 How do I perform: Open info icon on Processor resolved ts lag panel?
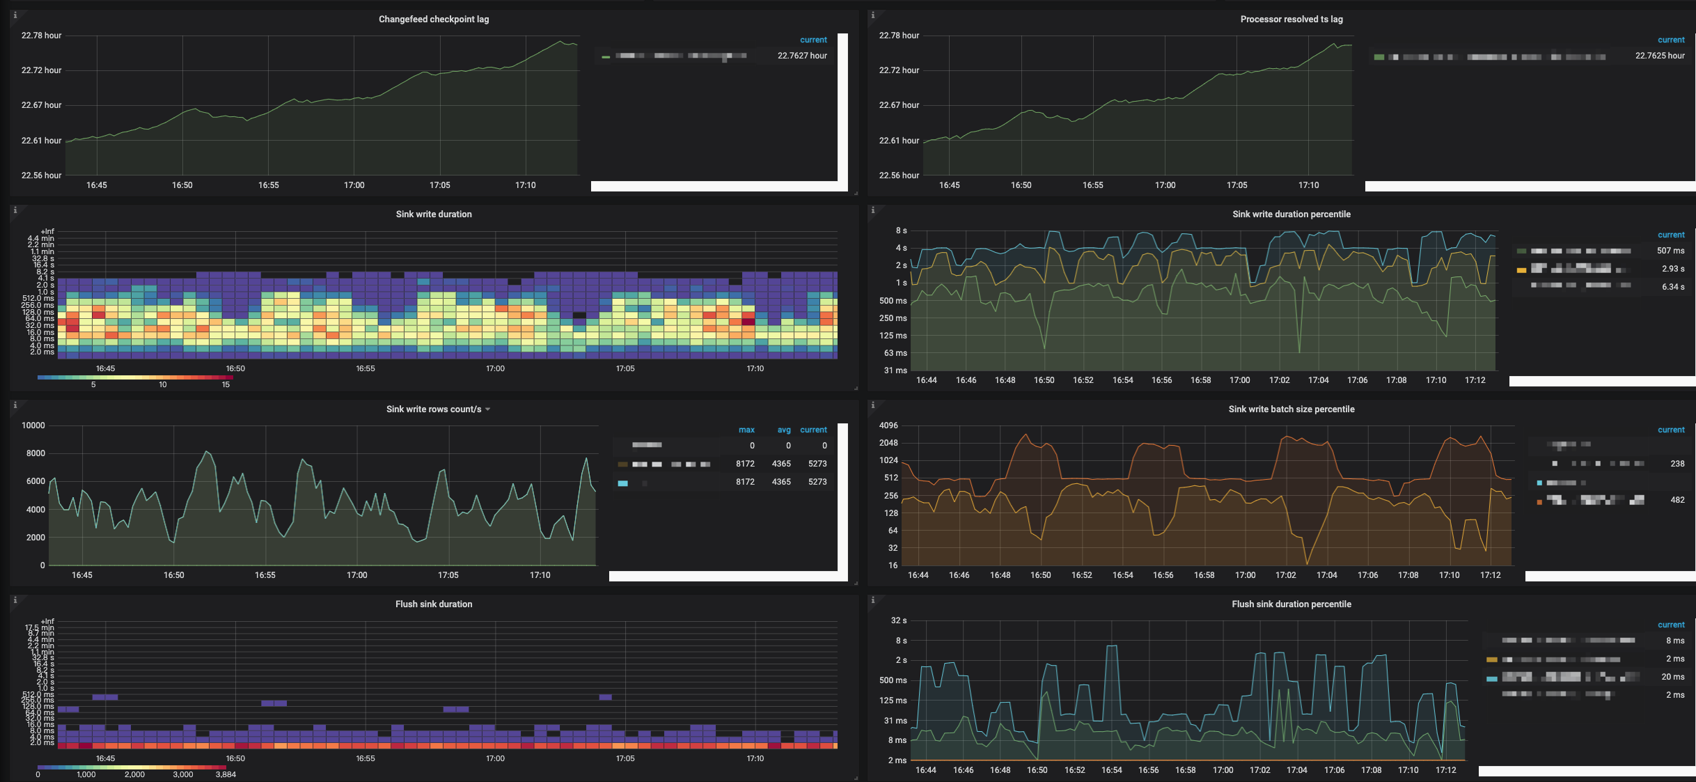coord(873,15)
